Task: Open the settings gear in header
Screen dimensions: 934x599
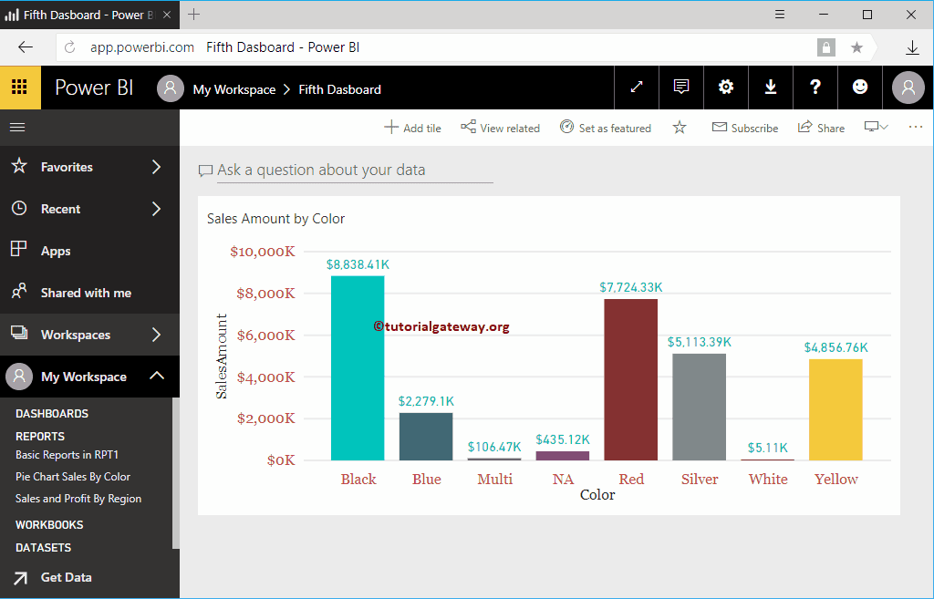Action: [726, 88]
